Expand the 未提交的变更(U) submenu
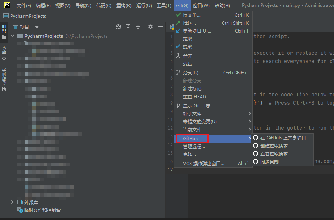This screenshot has height=220, width=334. click(x=213, y=121)
